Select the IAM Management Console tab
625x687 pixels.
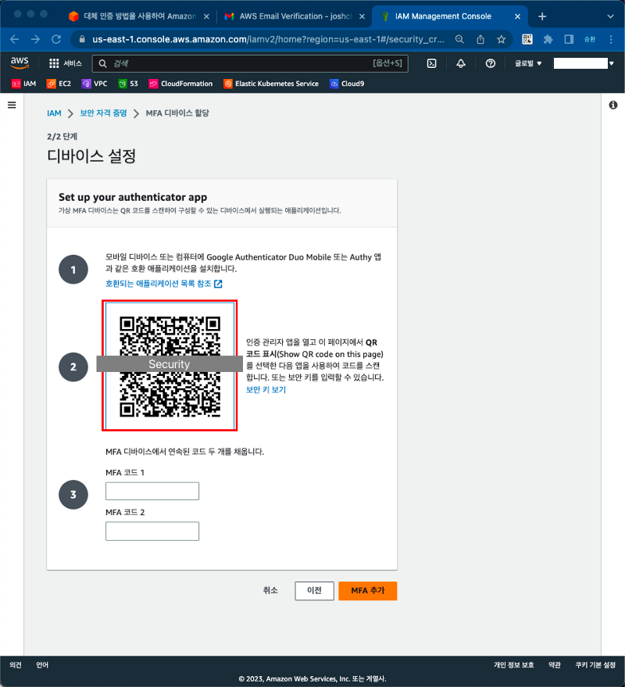tap(443, 16)
